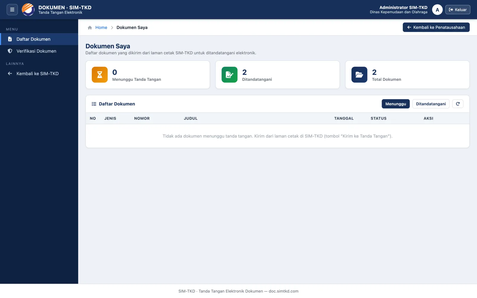
Task: Click the JENIS column header
Action: tap(110, 118)
